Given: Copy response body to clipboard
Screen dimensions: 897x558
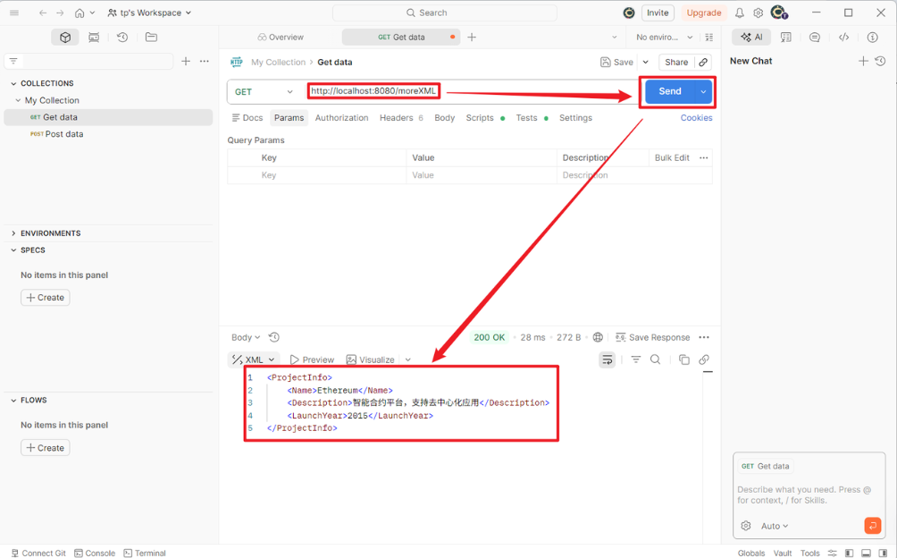Looking at the screenshot, I should coord(683,359).
